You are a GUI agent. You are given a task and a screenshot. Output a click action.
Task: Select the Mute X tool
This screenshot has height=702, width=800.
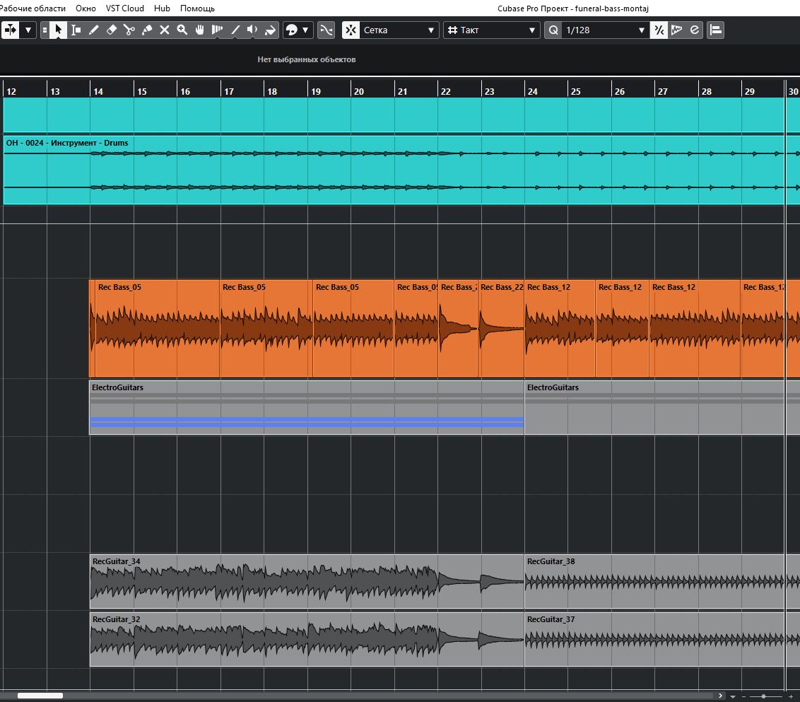pos(164,30)
